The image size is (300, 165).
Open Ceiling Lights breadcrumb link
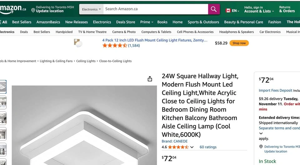pyautogui.click(x=86, y=61)
